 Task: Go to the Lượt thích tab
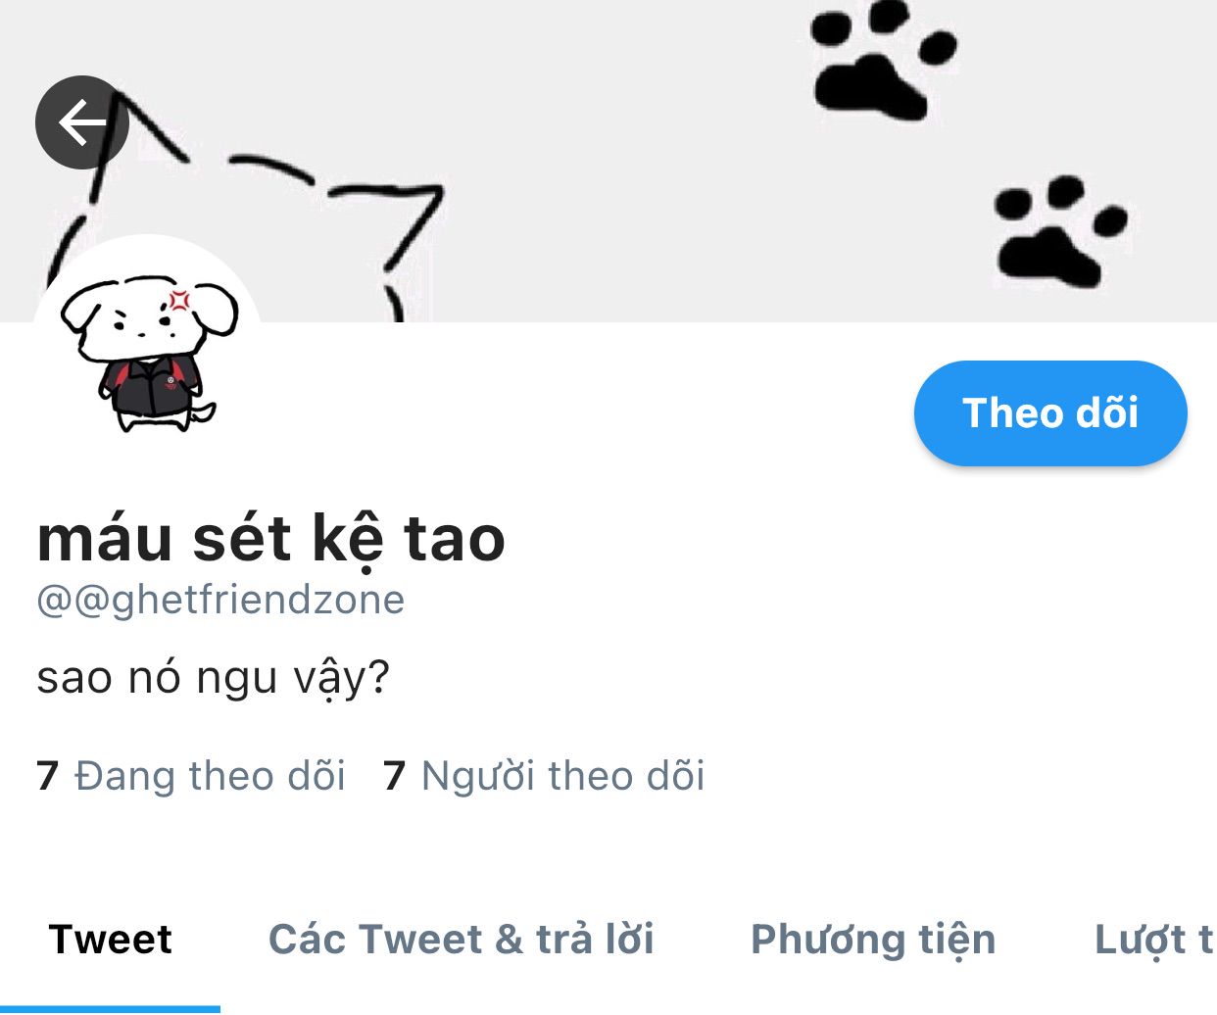click(x=1154, y=941)
